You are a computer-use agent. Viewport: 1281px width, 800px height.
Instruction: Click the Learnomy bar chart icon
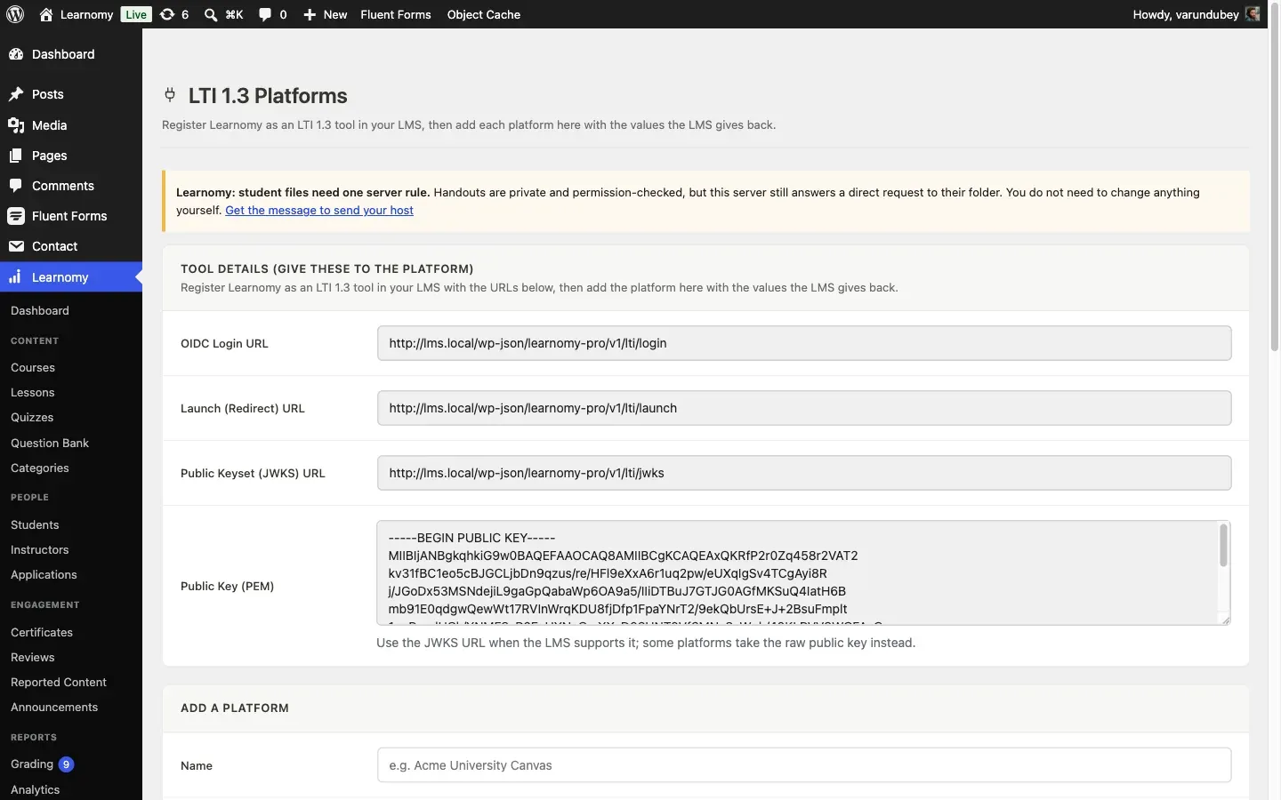tap(16, 277)
